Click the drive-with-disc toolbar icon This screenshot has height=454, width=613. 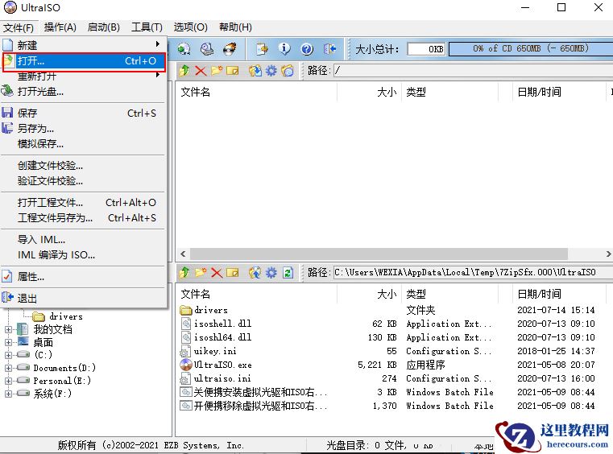coord(207,49)
